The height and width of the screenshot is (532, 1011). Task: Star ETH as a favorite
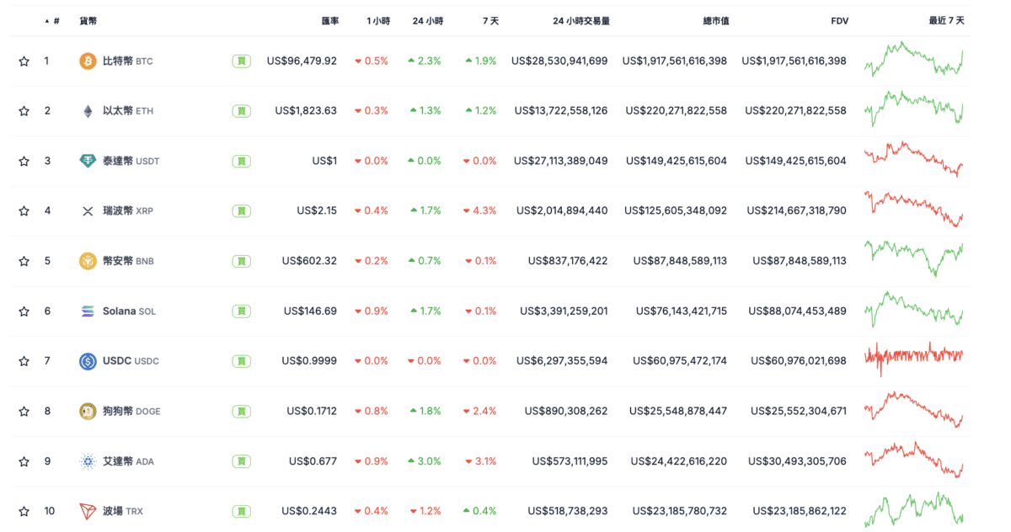tap(24, 111)
